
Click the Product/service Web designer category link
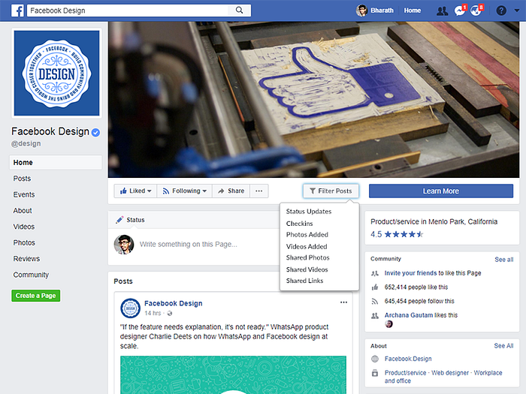pyautogui.click(x=443, y=377)
